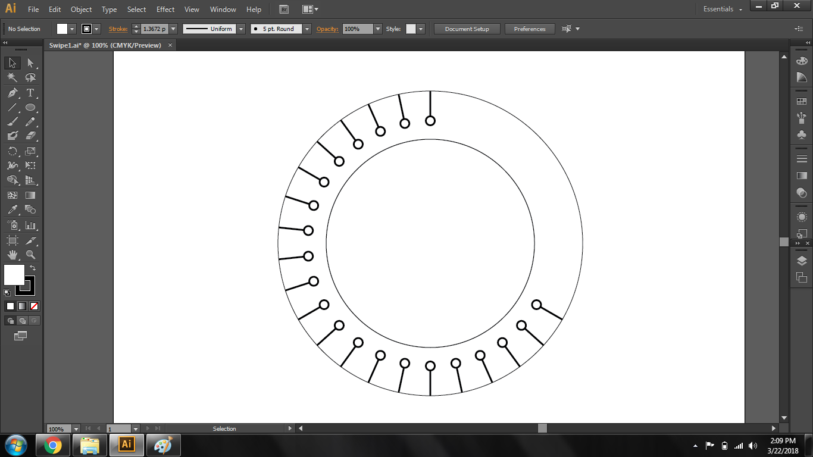Open the opacity percentage dropdown
The image size is (813, 457).
tap(378, 29)
